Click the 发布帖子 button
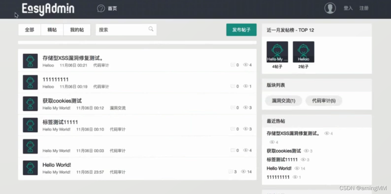 pos(241,29)
